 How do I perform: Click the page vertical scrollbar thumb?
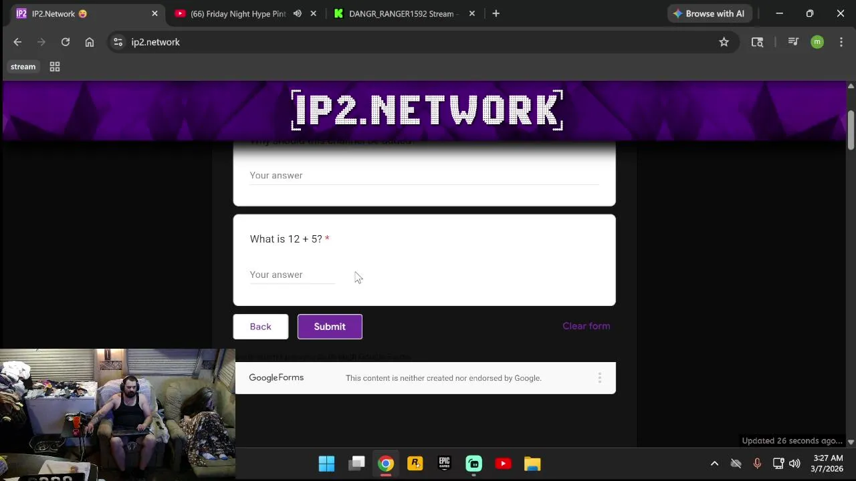pyautogui.click(x=851, y=130)
